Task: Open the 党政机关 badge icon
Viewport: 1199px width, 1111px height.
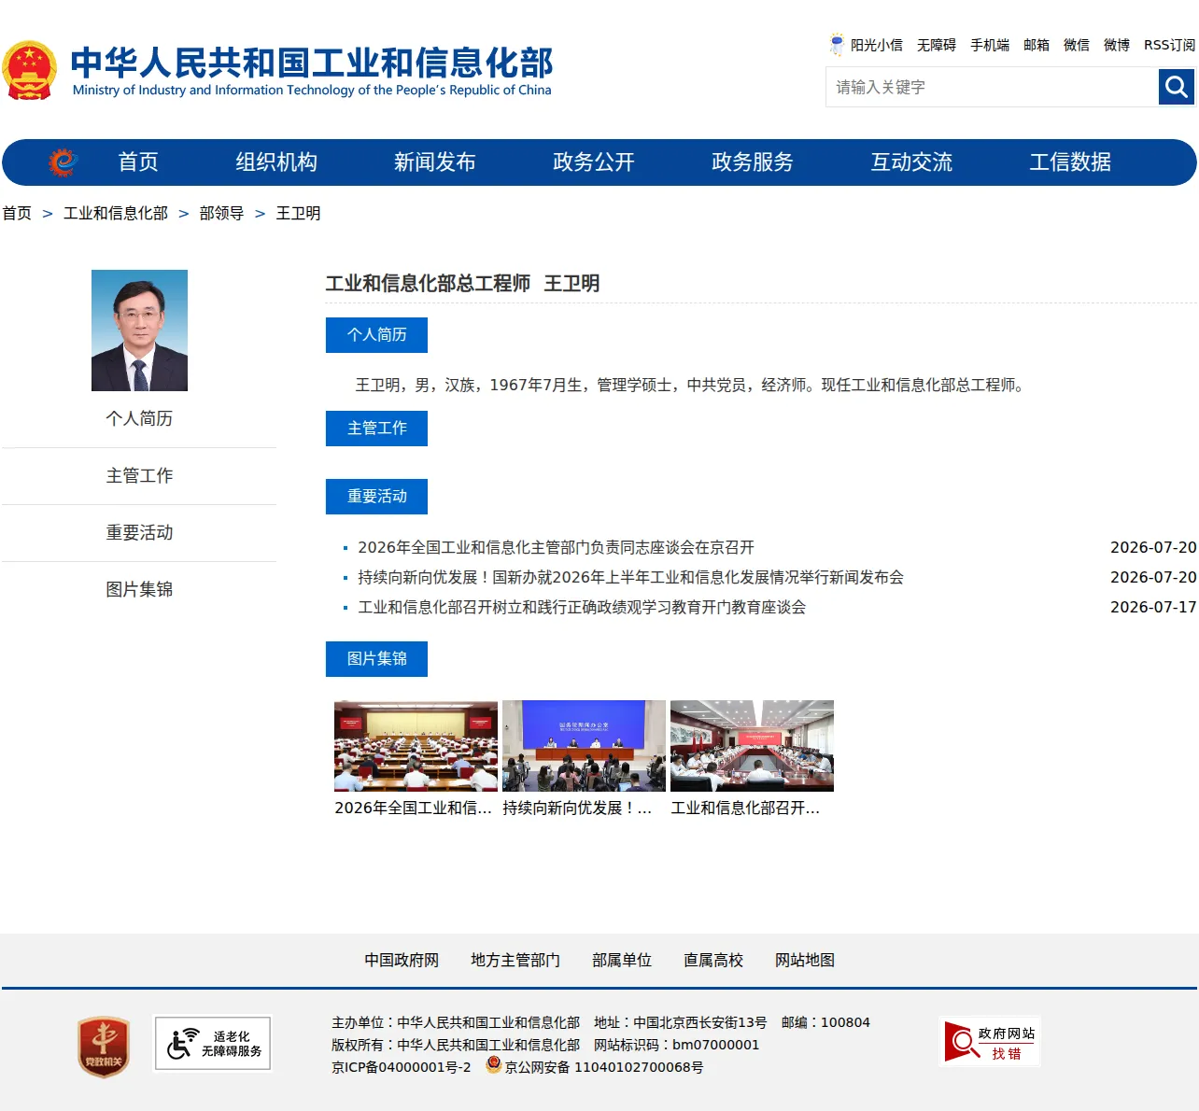Action: pyautogui.click(x=103, y=1047)
